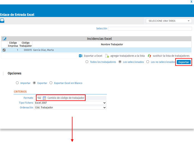The image size is (194, 144).
Task: Click the Formato label
Action: click(x=28, y=98)
